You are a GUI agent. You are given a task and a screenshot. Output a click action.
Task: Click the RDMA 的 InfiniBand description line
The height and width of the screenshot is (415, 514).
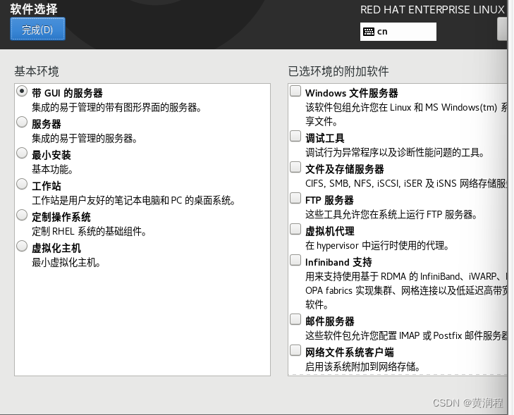[406, 276]
